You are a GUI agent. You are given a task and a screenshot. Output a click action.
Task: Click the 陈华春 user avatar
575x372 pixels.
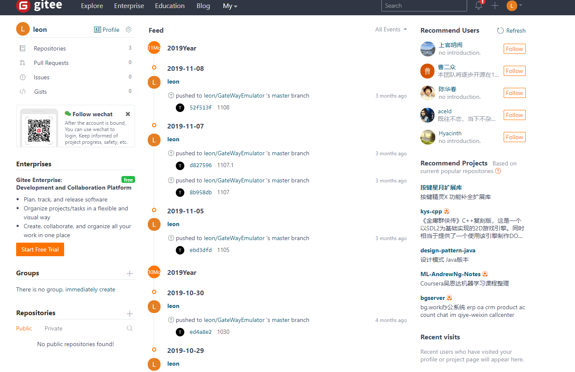coord(428,93)
